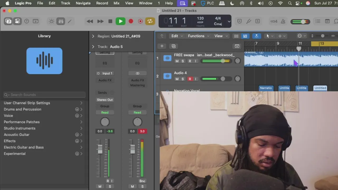
Task: Expand the Track Audio 5 disclosure
Action: [93, 47]
